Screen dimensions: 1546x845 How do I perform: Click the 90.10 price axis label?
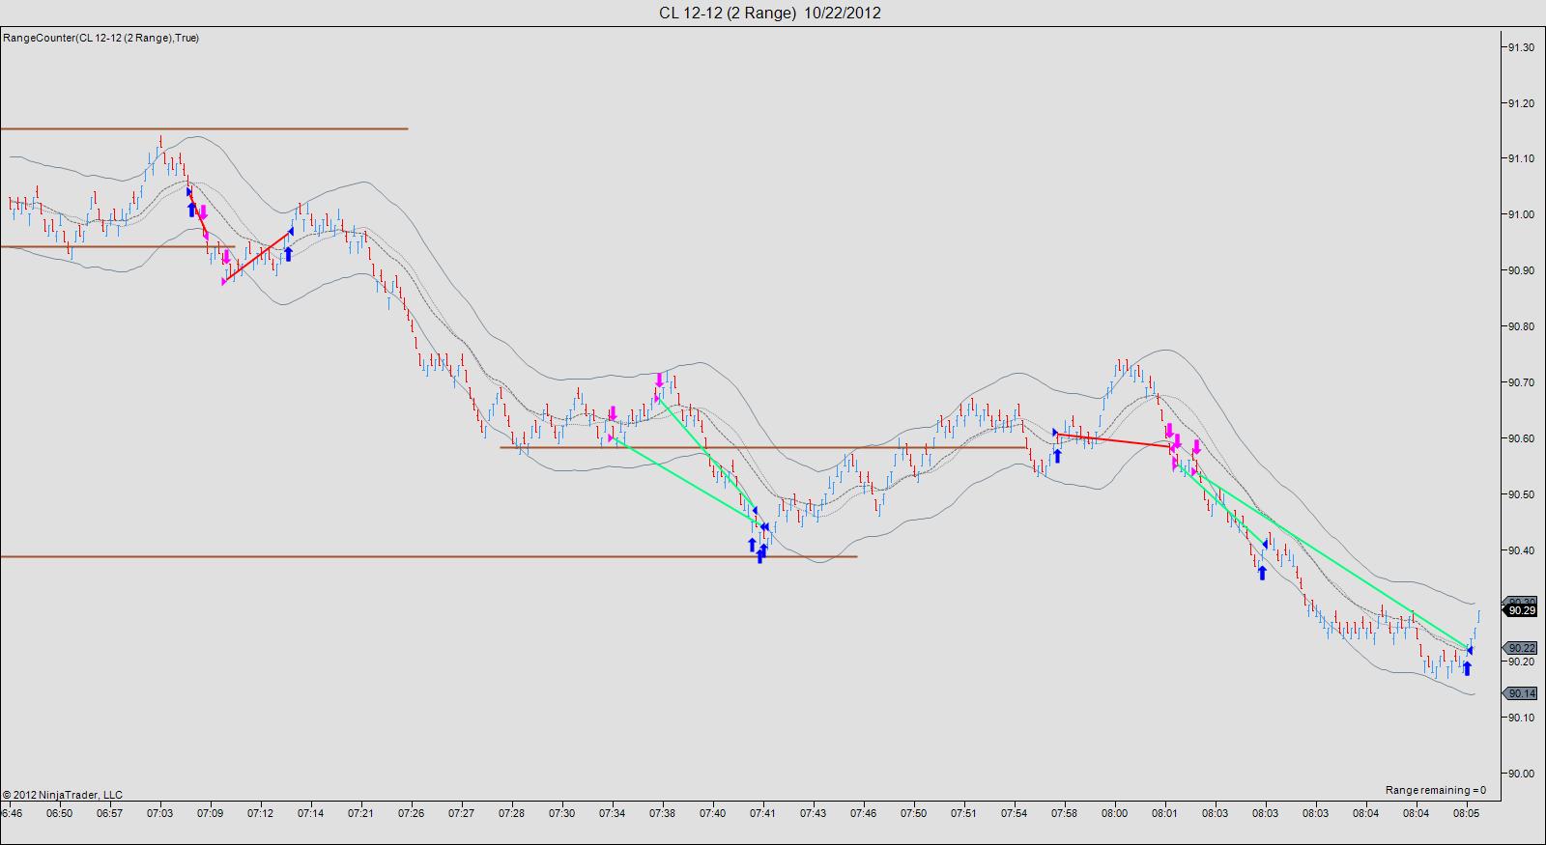1521,718
